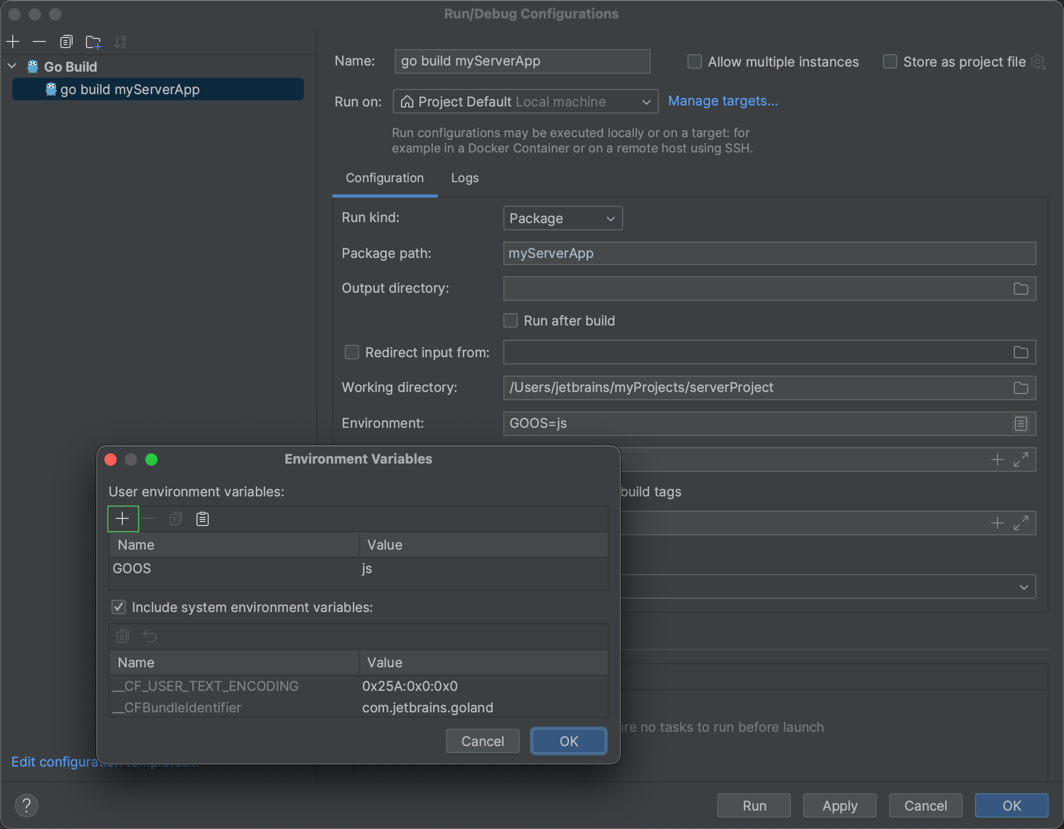The height and width of the screenshot is (829, 1064).
Task: Browse for an output directory
Action: [1019, 289]
